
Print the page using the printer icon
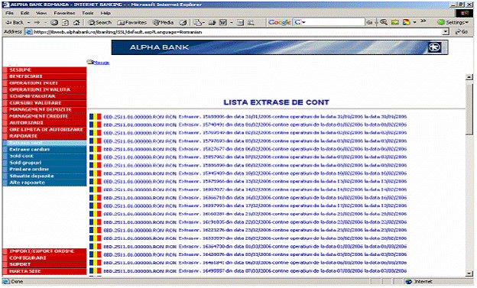(213, 22)
